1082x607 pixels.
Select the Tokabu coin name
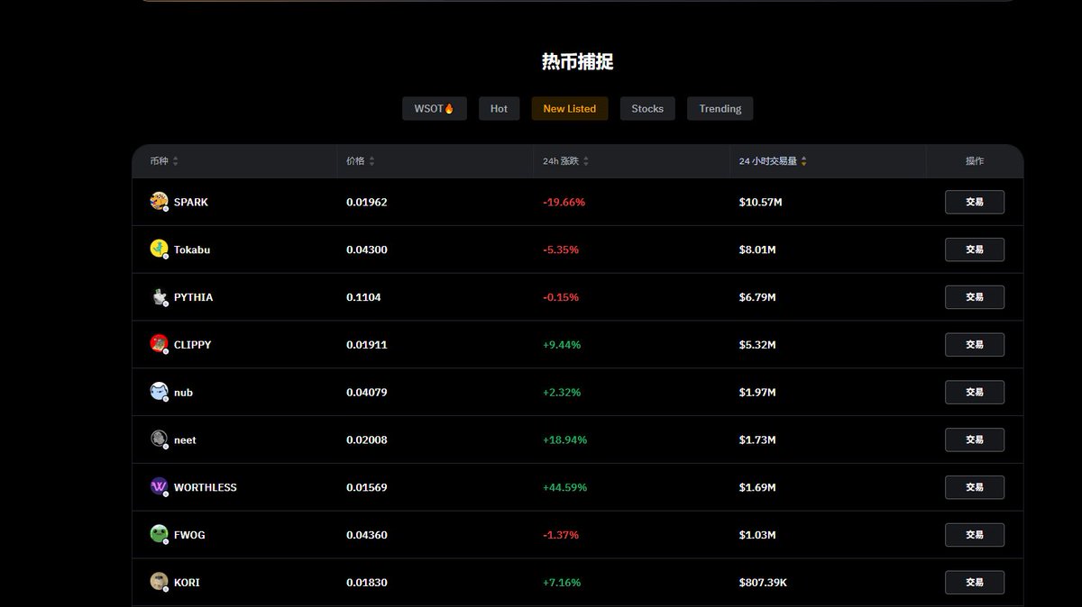(x=192, y=249)
